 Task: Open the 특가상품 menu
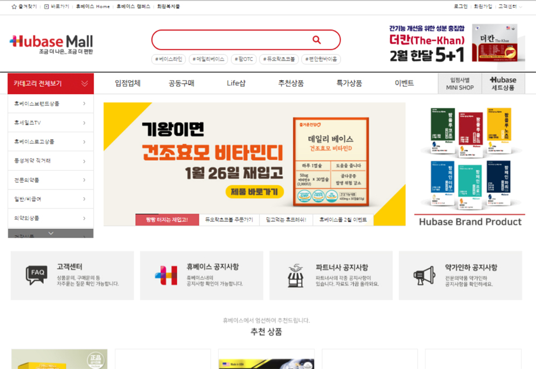[x=349, y=84]
